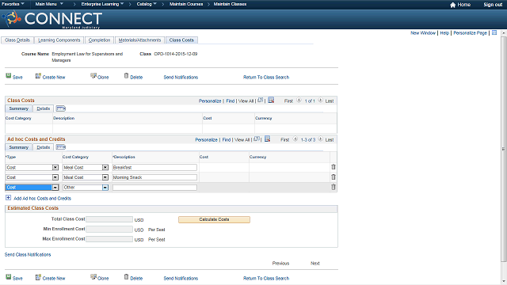This screenshot has width=507, height=285.
Task: Delete the third empty ad hoc cost row
Action: click(334, 187)
